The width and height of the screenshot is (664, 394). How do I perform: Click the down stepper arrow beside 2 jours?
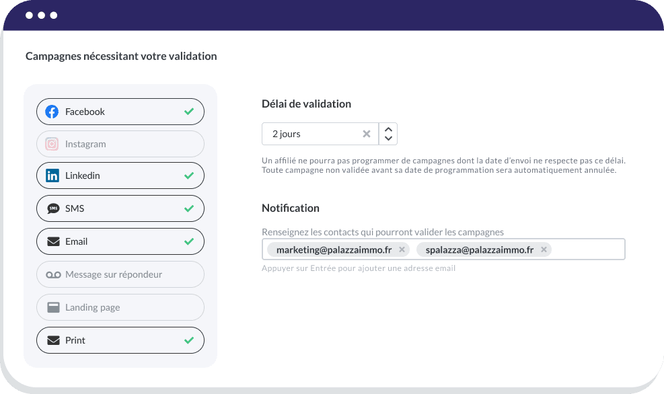(388, 139)
